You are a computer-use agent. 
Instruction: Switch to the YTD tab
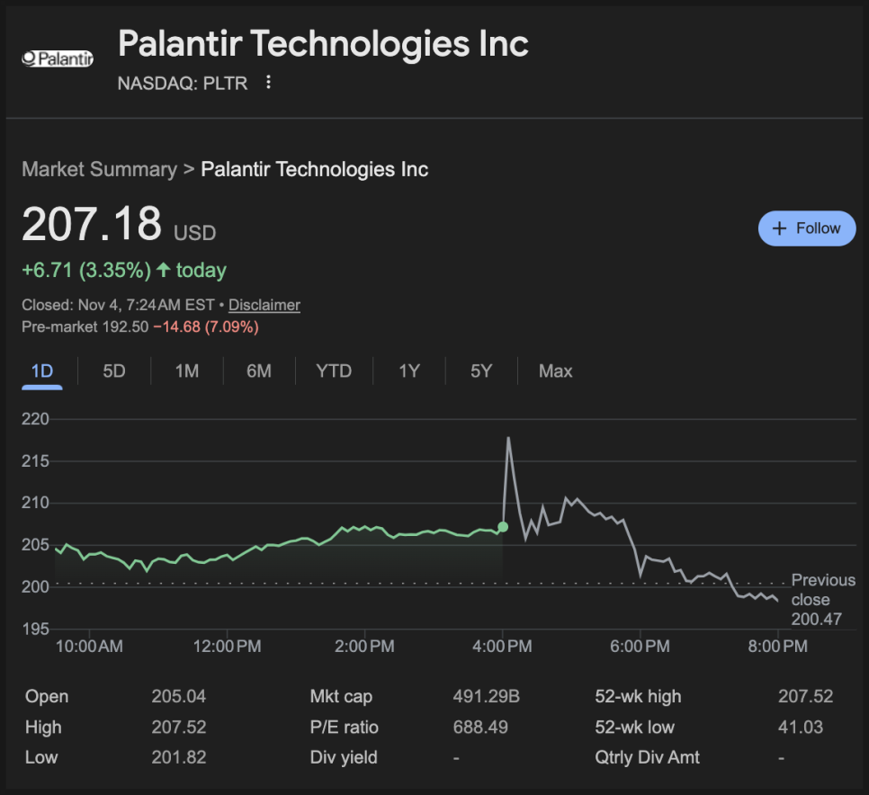pyautogui.click(x=334, y=371)
